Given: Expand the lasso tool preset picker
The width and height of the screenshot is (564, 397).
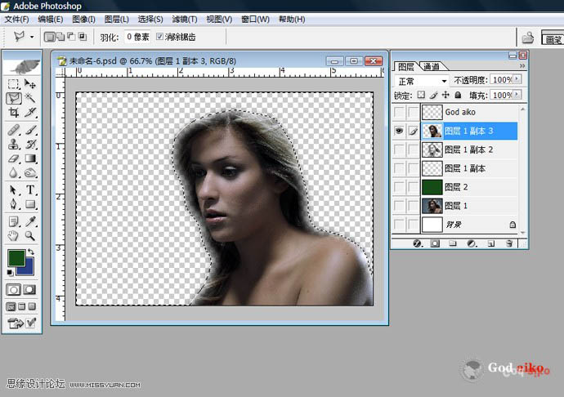Looking at the screenshot, I should (x=32, y=37).
